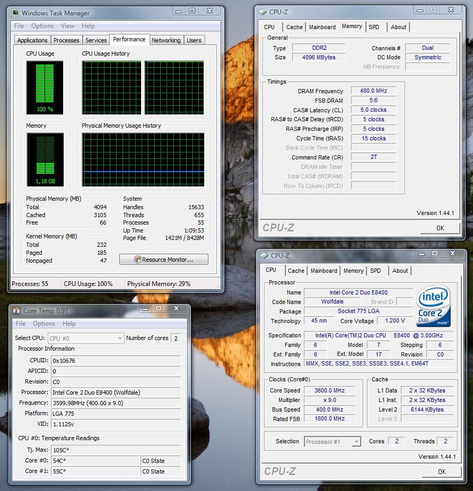Viewport: 473px width, 491px height.
Task: Open the Cache tab in the top CPU-Z window
Action: coord(294,27)
